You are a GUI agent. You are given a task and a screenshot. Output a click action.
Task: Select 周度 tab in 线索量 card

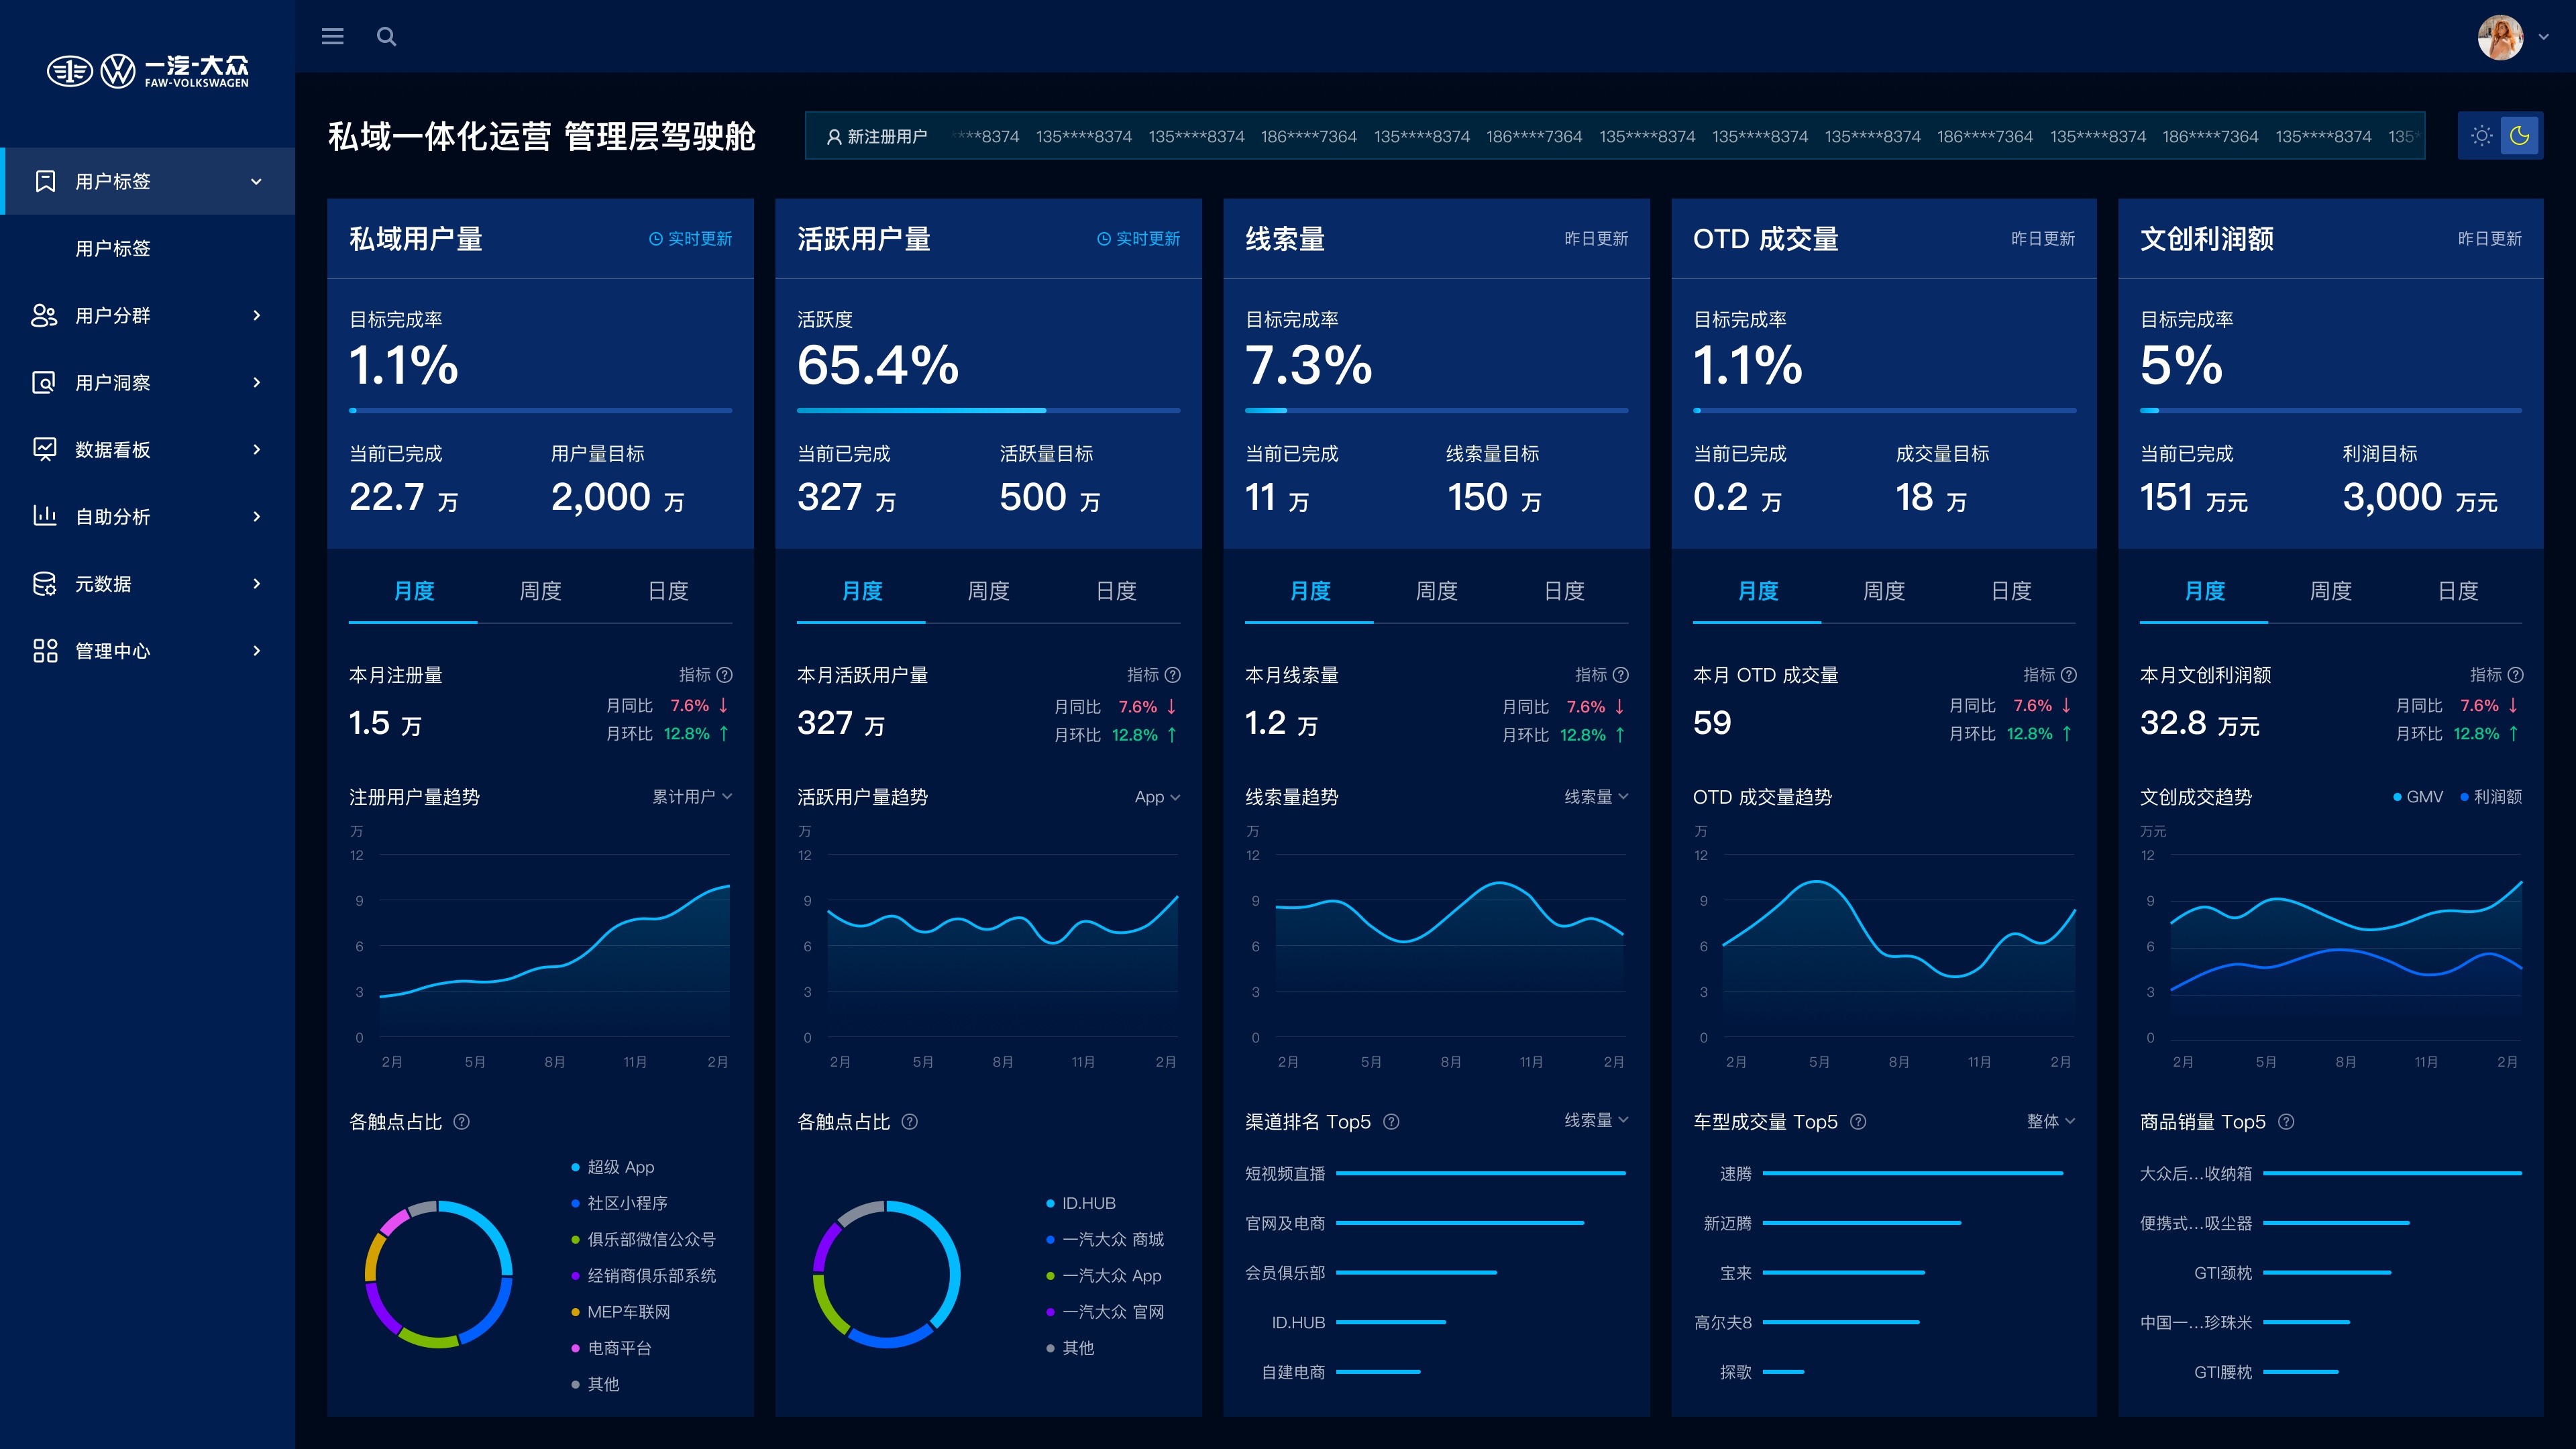click(x=1437, y=591)
